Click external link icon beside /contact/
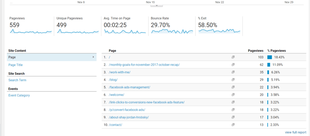The height and width of the screenshot is (136, 310). 233,124
